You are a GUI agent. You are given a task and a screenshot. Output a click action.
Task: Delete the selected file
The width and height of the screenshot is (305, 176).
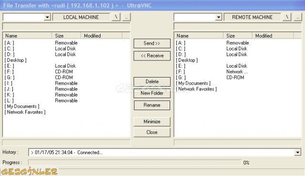pyautogui.click(x=152, y=81)
